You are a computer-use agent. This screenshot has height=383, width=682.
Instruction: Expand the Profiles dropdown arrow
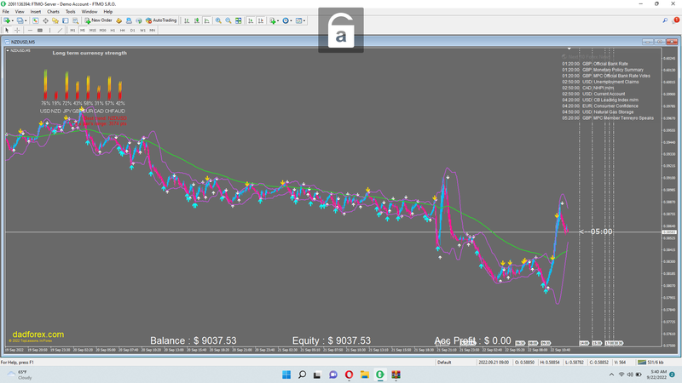coord(26,20)
